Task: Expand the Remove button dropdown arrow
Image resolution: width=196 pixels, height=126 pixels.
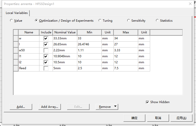Action: click(115, 107)
